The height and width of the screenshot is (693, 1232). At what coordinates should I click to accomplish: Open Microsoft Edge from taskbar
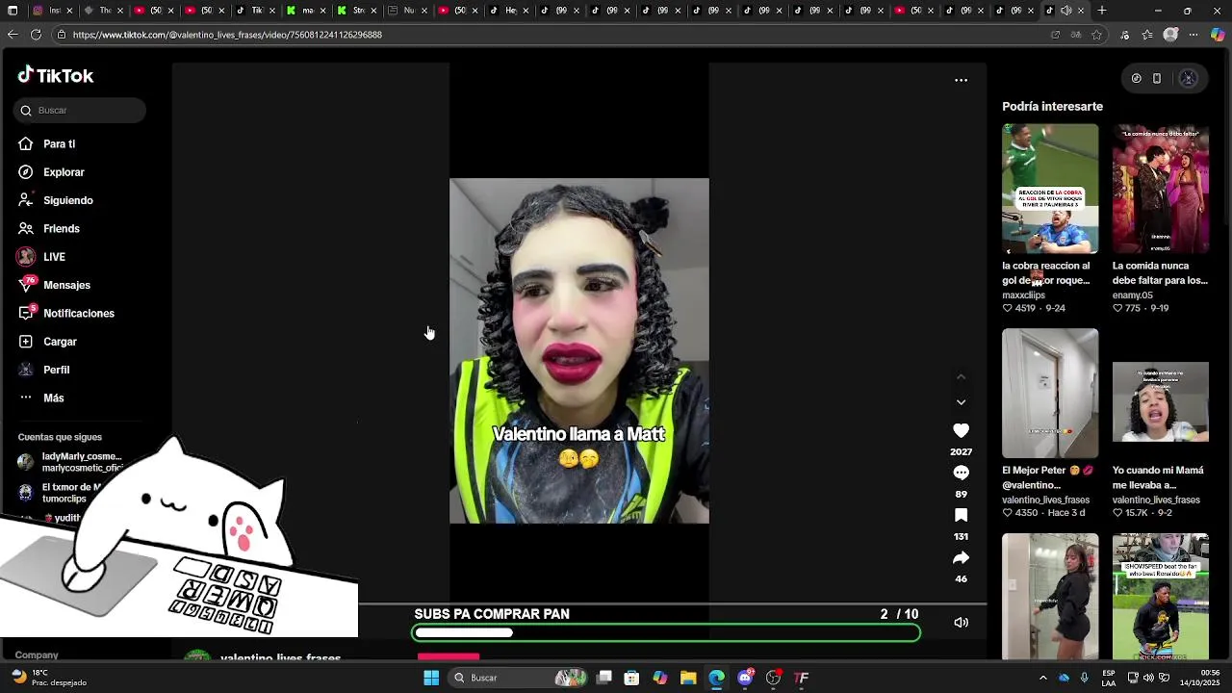tap(717, 678)
